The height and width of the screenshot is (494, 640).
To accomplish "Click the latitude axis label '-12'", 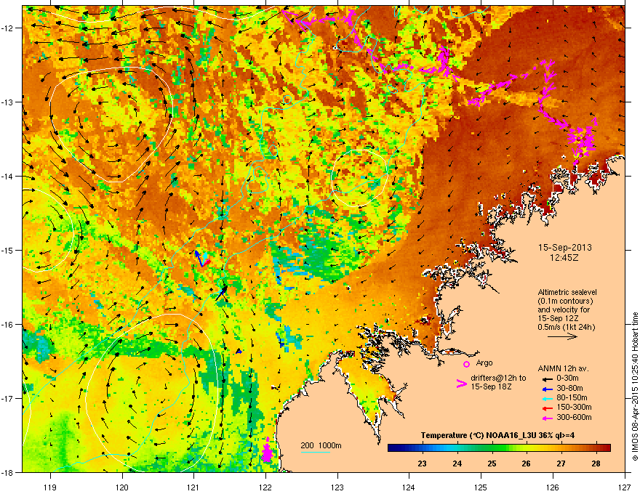I will click(x=8, y=28).
